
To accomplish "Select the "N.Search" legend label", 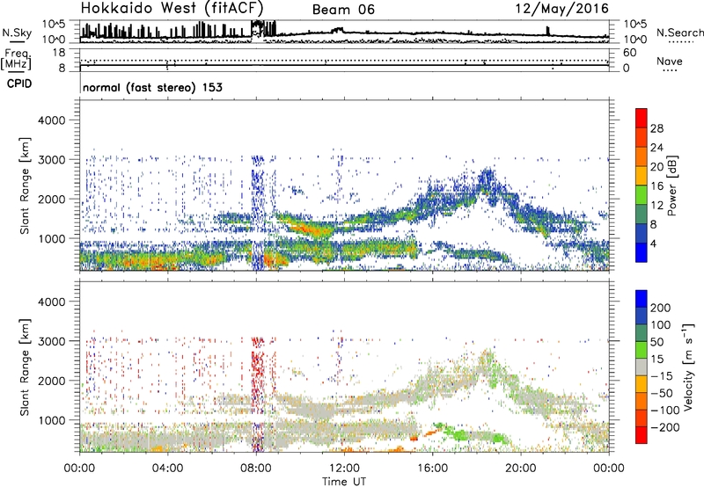I will [679, 33].
